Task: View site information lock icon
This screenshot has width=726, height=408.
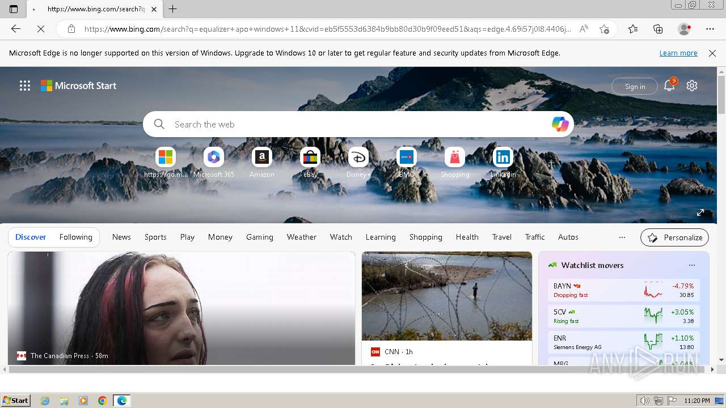Action: pyautogui.click(x=71, y=29)
